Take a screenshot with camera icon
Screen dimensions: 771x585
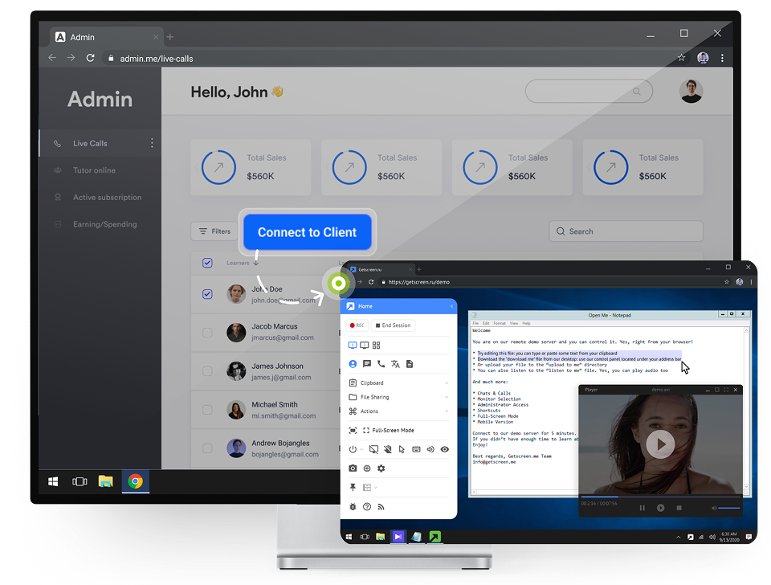(353, 468)
